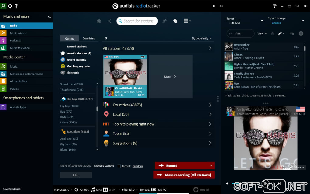Expand the Top artists row

click(x=157, y=133)
